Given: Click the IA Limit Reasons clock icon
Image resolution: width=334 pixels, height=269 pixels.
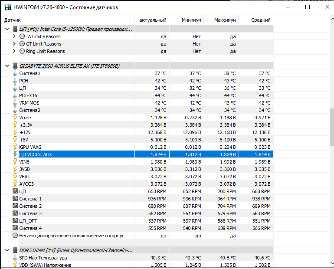Looking at the screenshot, I should pyautogui.click(x=22, y=36).
